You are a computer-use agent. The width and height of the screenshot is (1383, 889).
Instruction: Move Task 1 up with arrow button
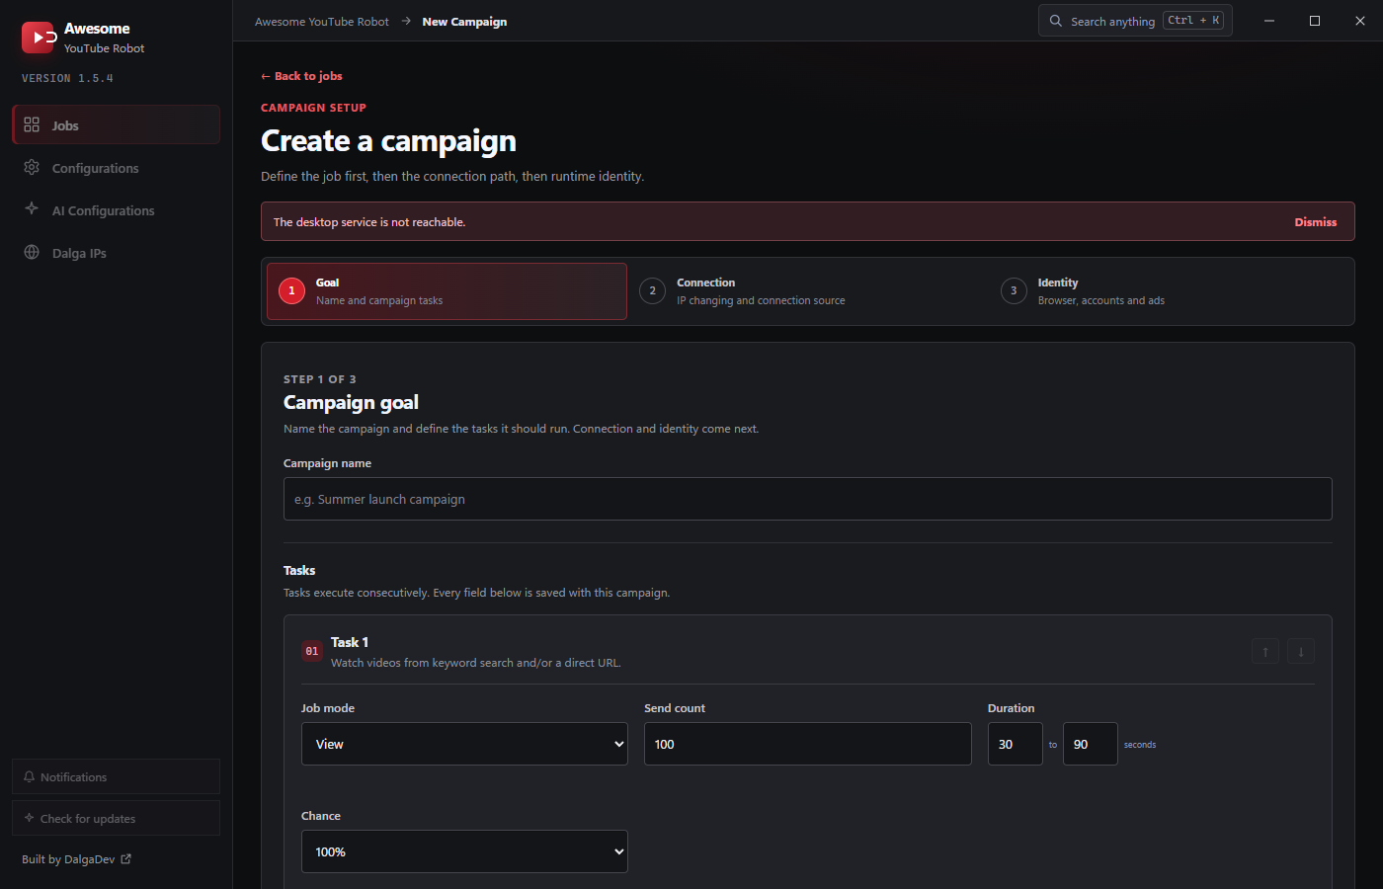click(x=1265, y=651)
